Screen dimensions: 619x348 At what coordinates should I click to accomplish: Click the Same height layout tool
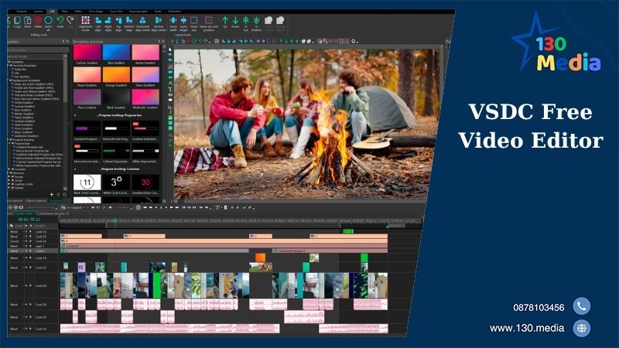click(183, 20)
